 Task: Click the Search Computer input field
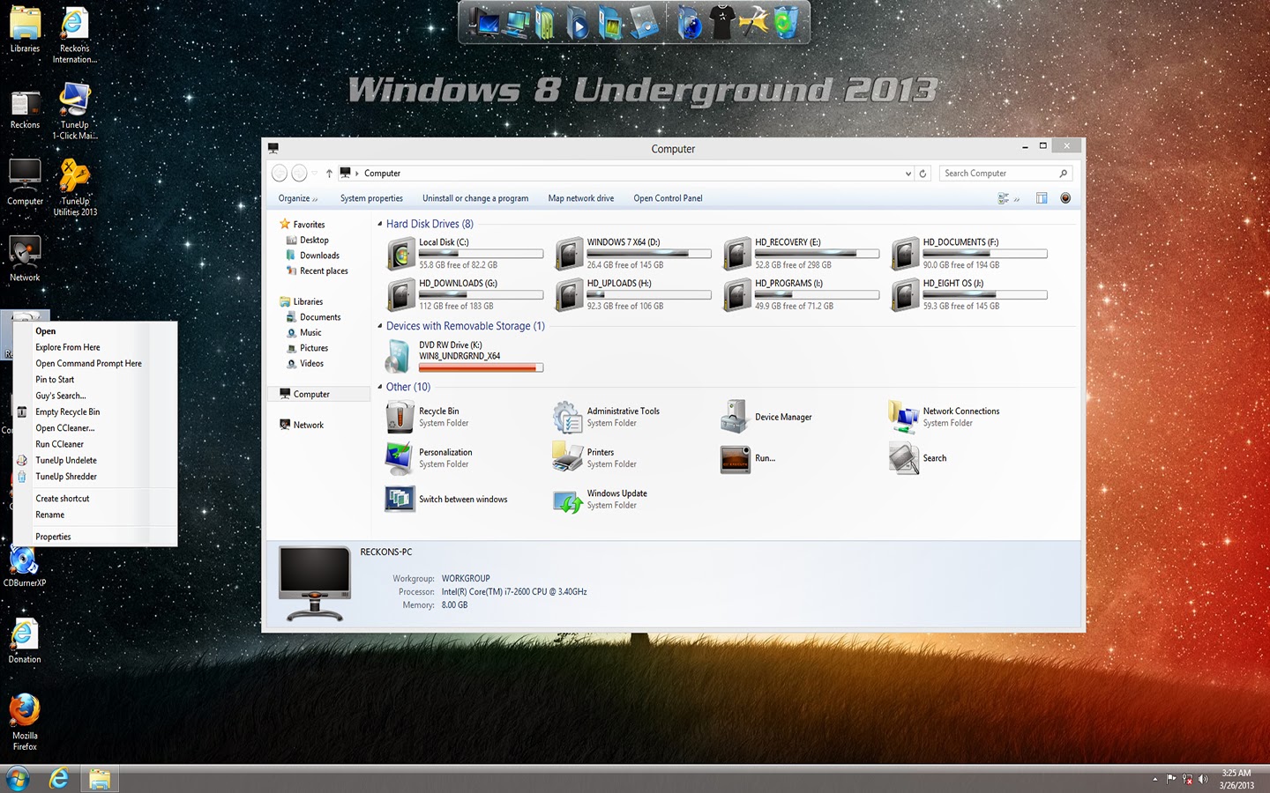1005,174
